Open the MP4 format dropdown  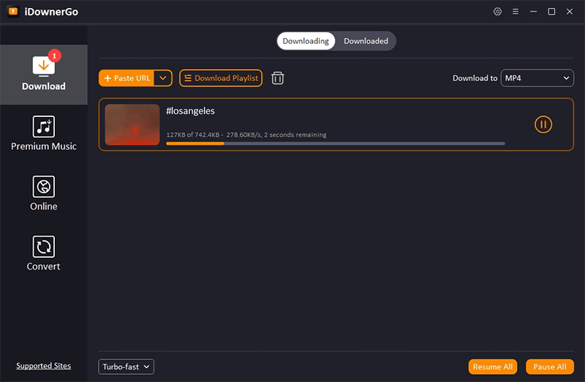click(537, 78)
